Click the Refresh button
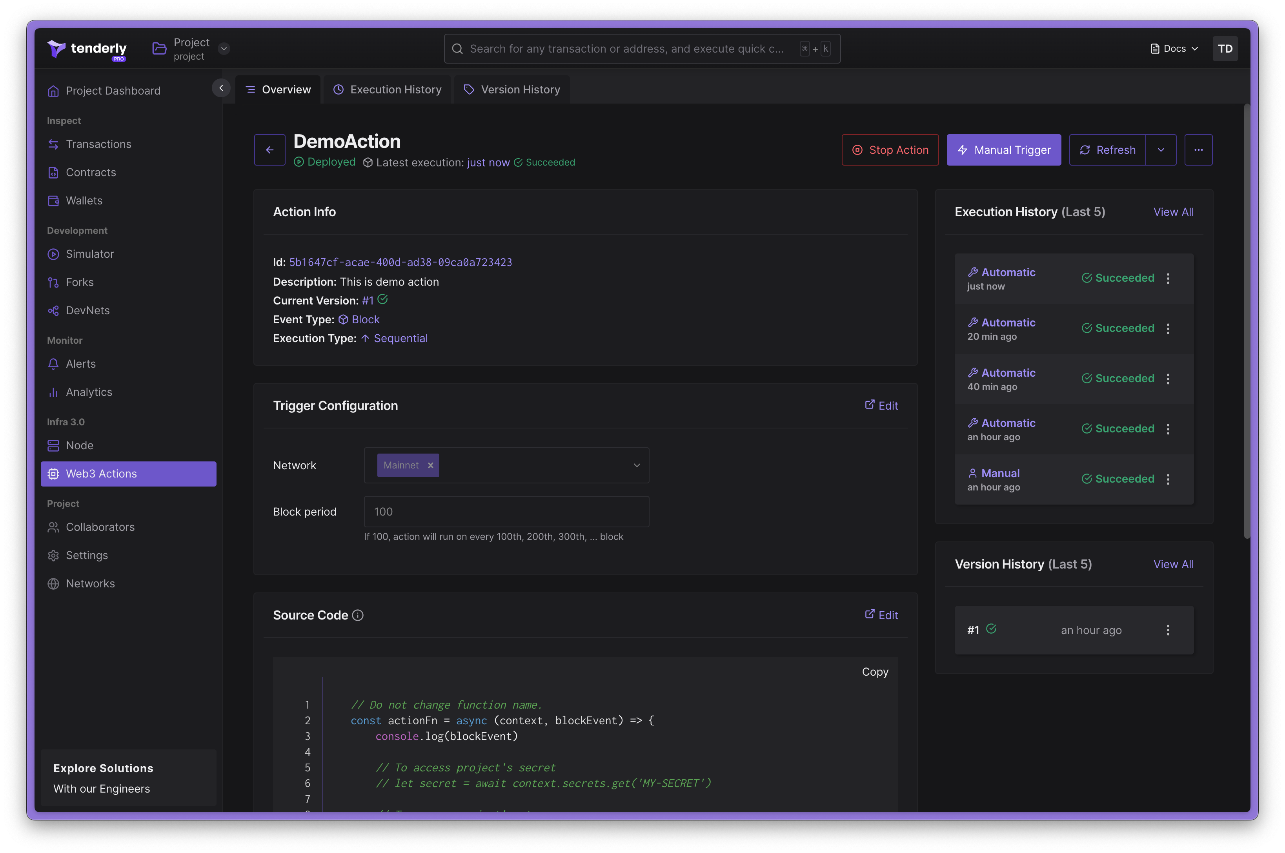The height and width of the screenshot is (853, 1285). [x=1107, y=150]
